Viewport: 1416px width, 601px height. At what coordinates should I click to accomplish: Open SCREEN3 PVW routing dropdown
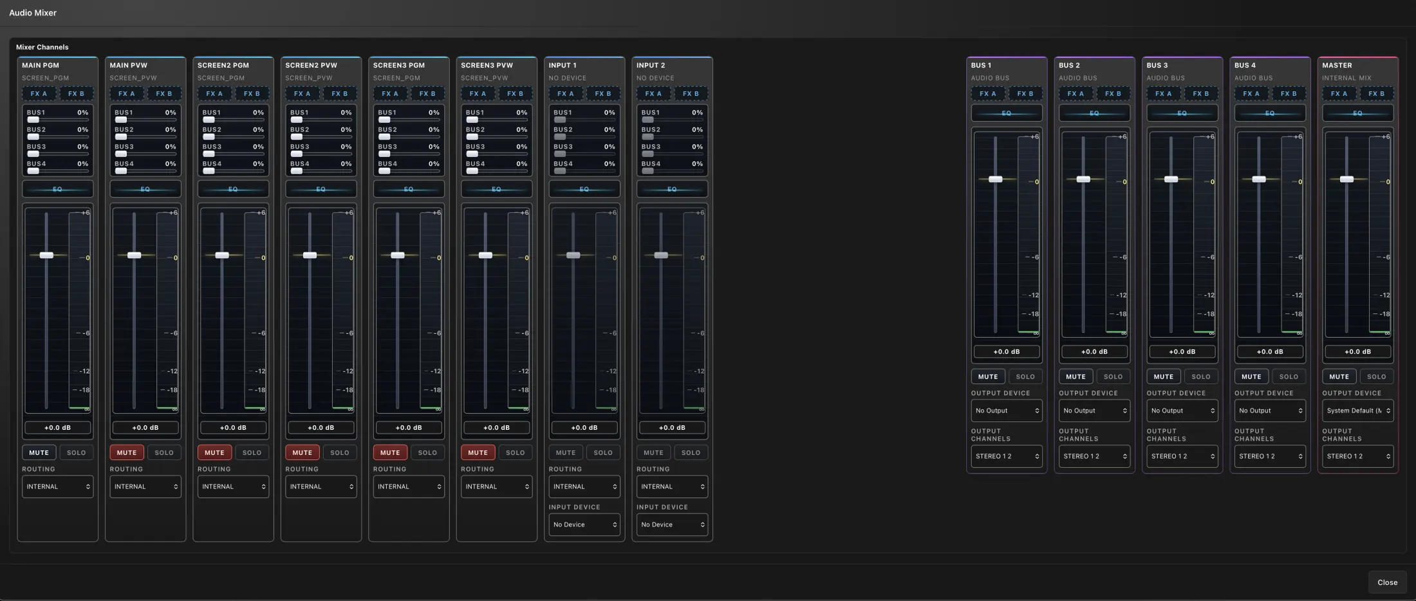click(496, 486)
